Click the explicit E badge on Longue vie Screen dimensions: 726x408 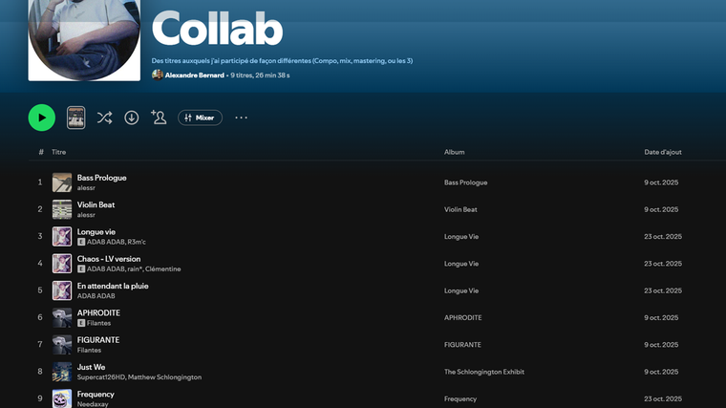(81, 242)
